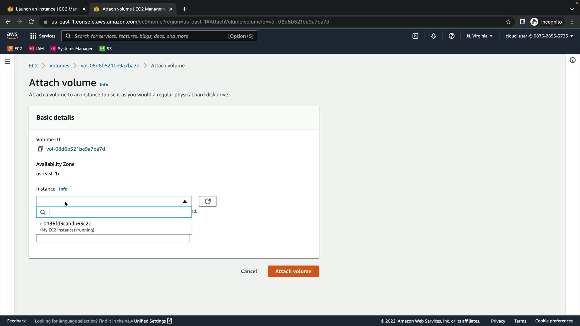Viewport: 580px width, 326px height.
Task: Click the refresh instances button
Action: click(208, 201)
